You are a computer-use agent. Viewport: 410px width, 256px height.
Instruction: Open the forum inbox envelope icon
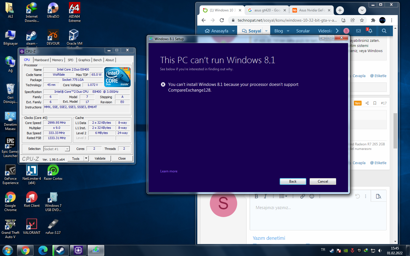pyautogui.click(x=358, y=31)
